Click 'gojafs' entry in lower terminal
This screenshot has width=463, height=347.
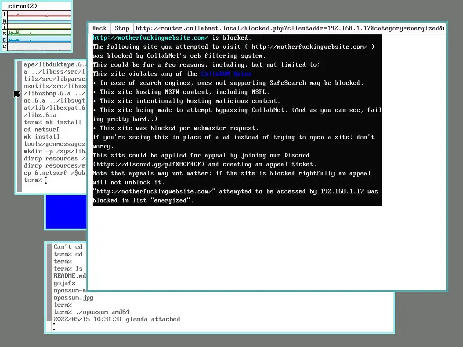tap(64, 283)
